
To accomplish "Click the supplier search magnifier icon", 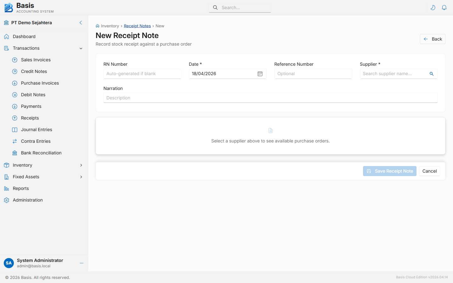I will pos(432,74).
